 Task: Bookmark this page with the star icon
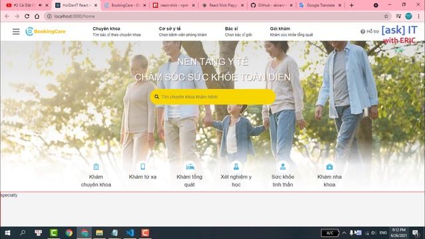pos(386,16)
